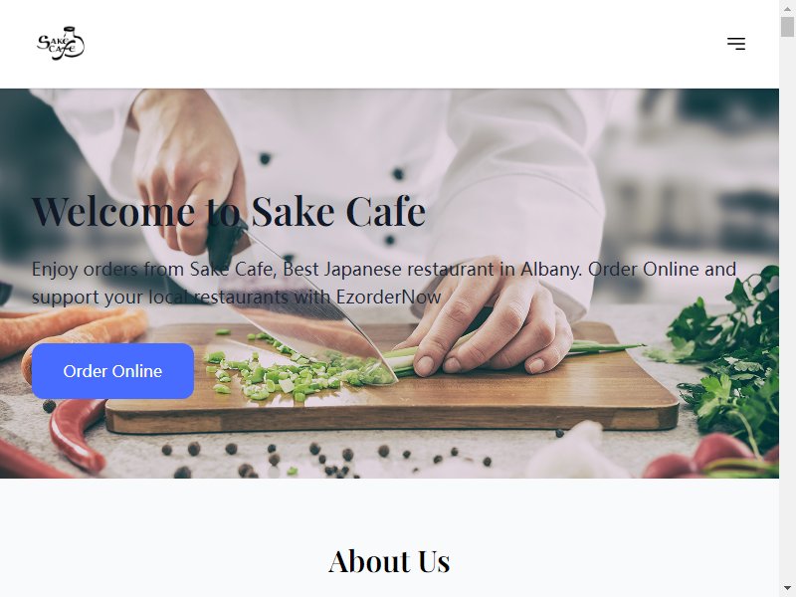Screen dimensions: 796x597
Task: Click the red radishes in the photo corner
Action: pos(710,457)
